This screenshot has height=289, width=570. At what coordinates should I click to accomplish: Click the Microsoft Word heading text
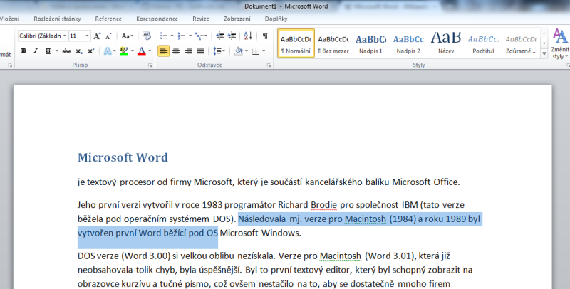point(123,157)
